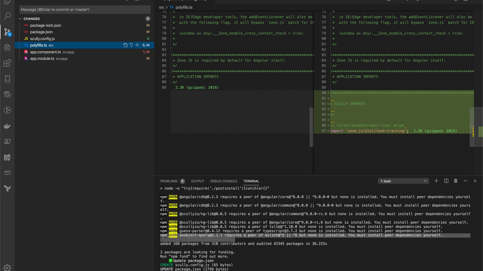The width and height of the screenshot is (483, 271).
Task: Stage changes for polyfills.ts with plus icon
Action: 137,45
